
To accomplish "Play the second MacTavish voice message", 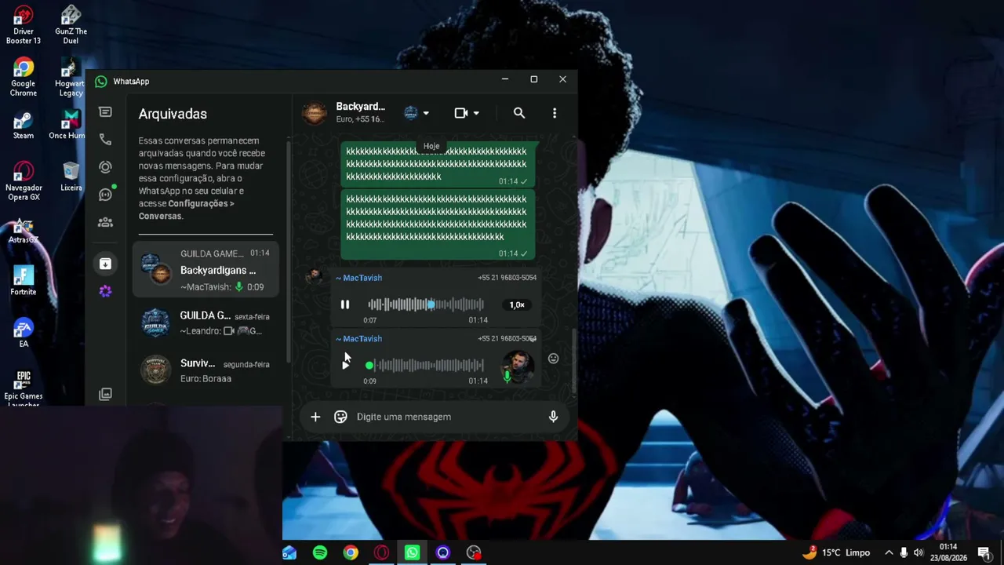I will 345,365.
